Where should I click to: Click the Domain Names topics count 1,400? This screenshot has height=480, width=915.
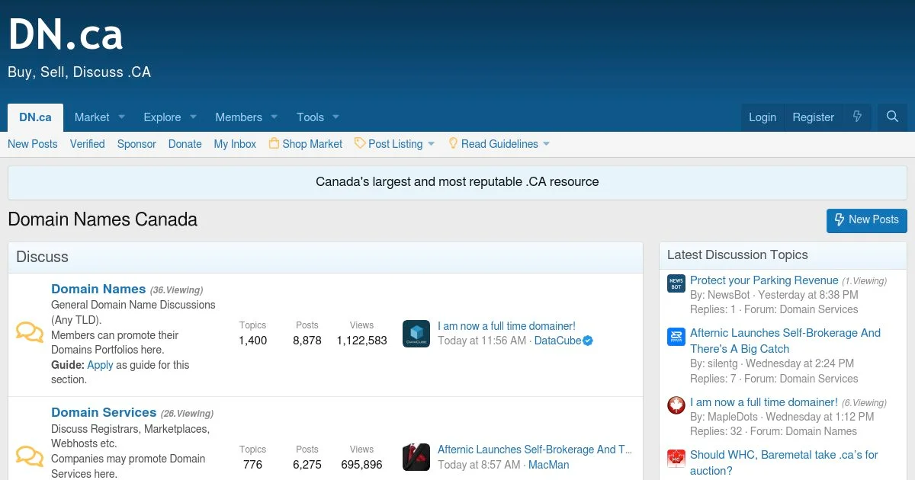(253, 341)
